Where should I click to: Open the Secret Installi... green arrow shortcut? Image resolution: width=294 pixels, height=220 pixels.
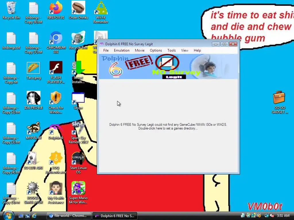pyautogui.click(x=78, y=73)
